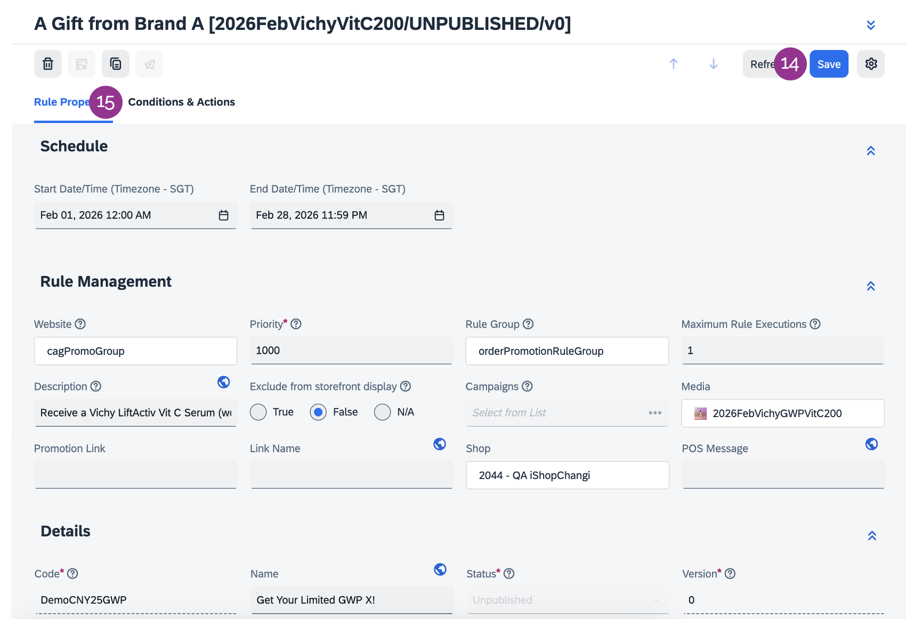The width and height of the screenshot is (906, 619).
Task: Select False for Exclude from storefront display
Action: (318, 412)
